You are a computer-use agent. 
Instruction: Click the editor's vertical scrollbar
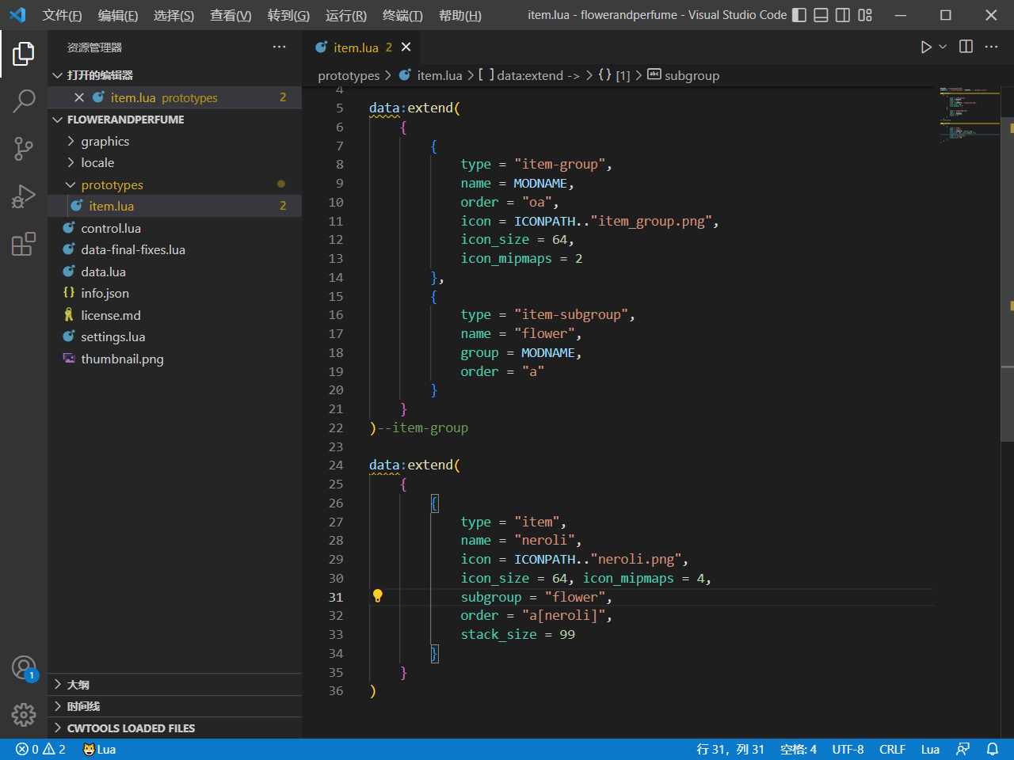(x=1007, y=277)
